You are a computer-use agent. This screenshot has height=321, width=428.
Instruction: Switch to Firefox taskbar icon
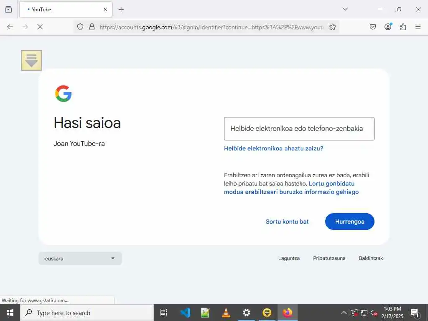point(288,313)
